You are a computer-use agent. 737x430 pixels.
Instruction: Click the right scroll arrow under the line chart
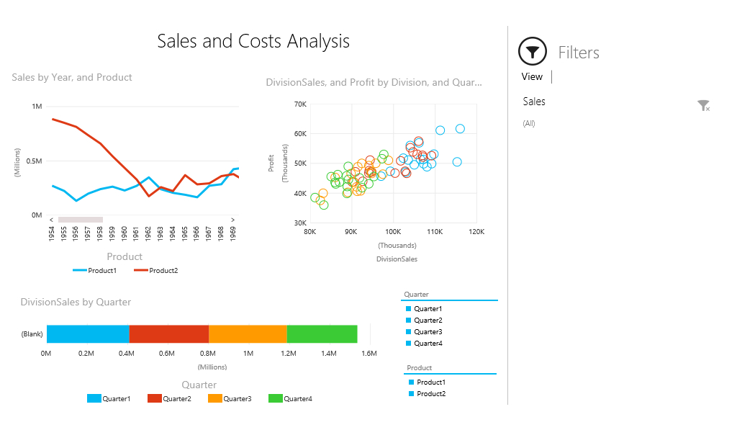pyautogui.click(x=232, y=220)
